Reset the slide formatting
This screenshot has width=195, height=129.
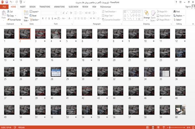pos(33,16)
